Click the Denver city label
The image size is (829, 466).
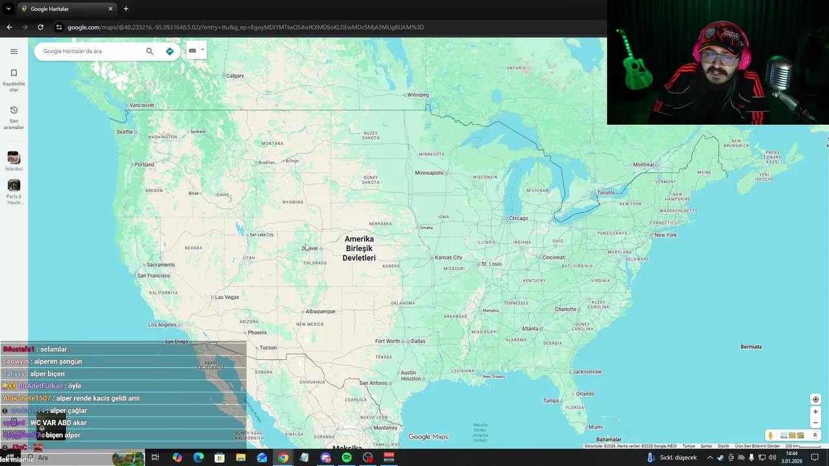click(310, 249)
